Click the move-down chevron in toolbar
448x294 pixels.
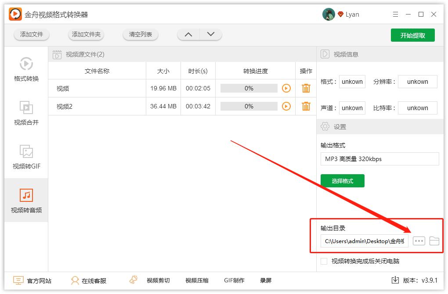pos(210,34)
